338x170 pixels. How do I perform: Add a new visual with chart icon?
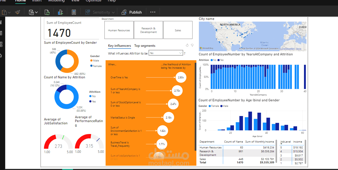coord(60,12)
